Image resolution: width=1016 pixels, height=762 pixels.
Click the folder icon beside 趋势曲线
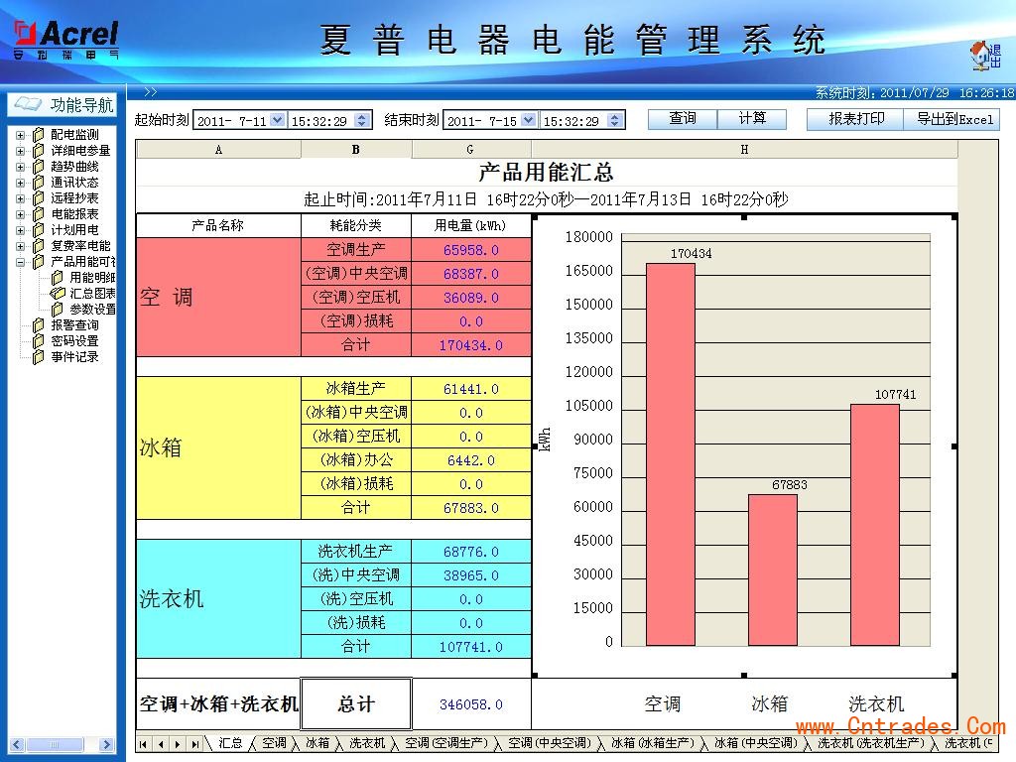[x=39, y=167]
